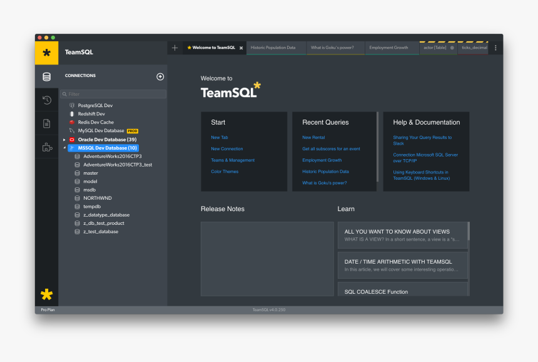Screen dimensions: 538x362
Task: Open the query History sidebar icon
Action: tap(47, 100)
